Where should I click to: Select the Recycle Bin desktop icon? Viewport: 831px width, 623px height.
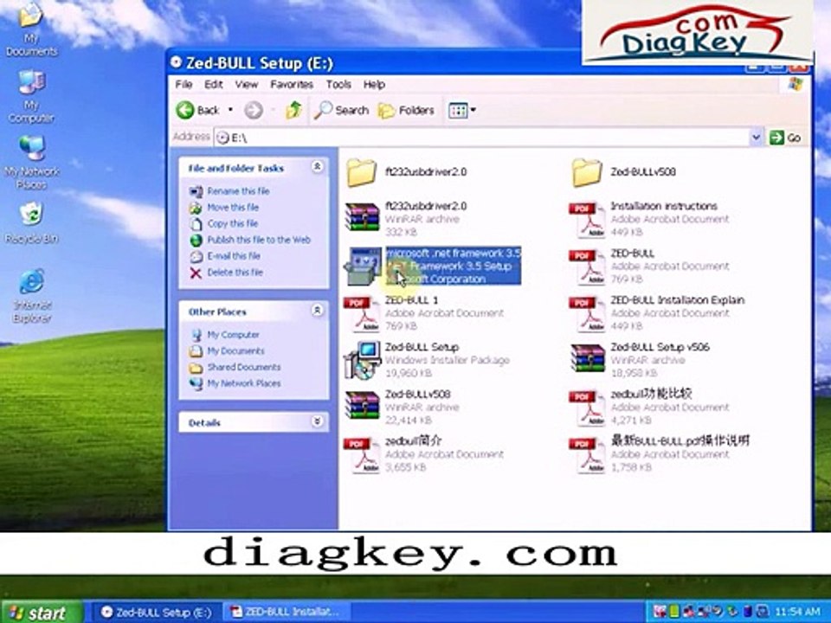point(31,223)
